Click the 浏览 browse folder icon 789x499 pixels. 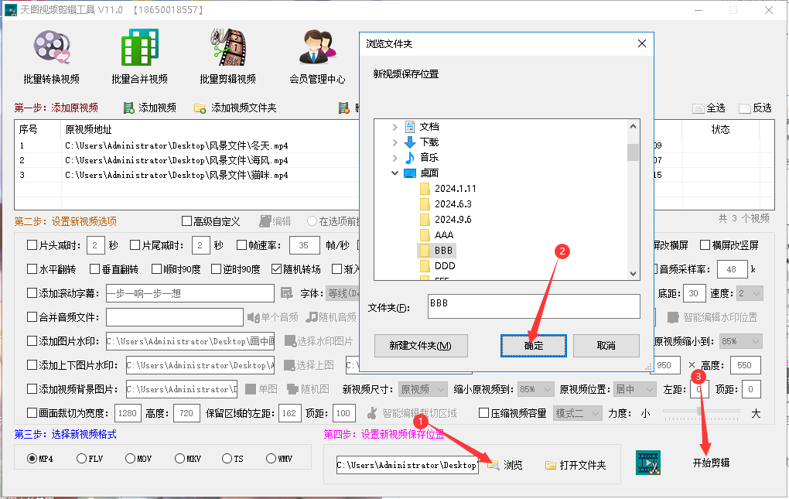[494, 465]
